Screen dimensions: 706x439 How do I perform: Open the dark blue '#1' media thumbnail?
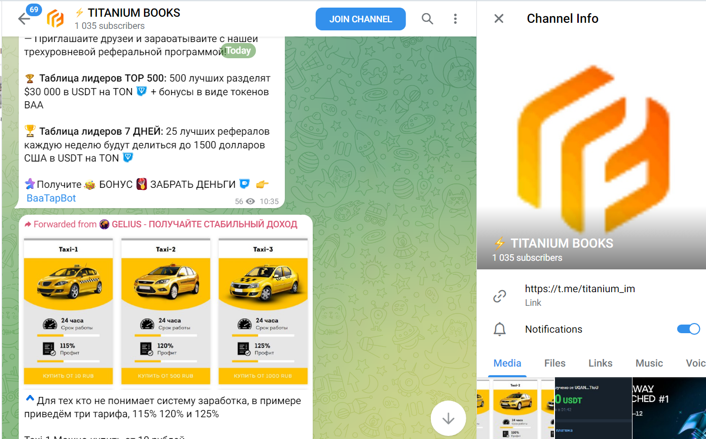pyautogui.click(x=669, y=408)
